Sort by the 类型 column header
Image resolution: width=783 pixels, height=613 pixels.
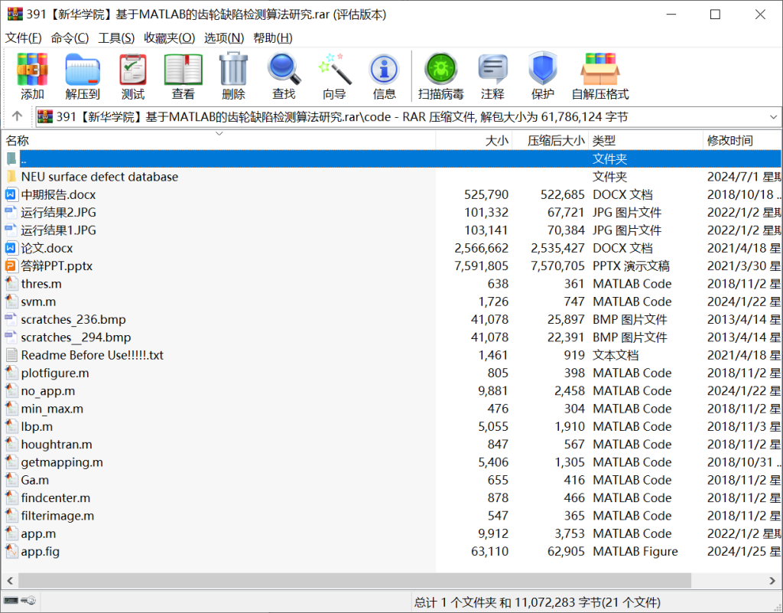[645, 140]
